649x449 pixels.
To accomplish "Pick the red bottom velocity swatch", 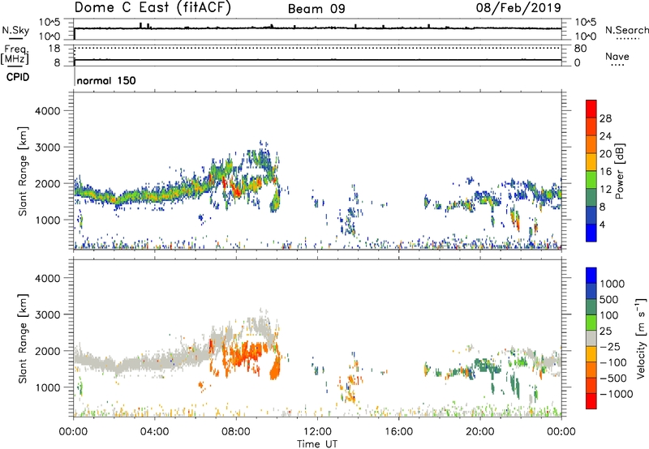I will tap(591, 401).
